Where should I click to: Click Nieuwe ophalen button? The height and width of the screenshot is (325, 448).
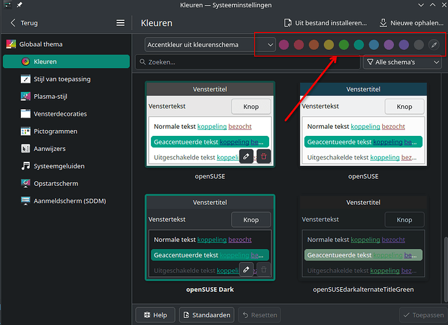coord(411,23)
